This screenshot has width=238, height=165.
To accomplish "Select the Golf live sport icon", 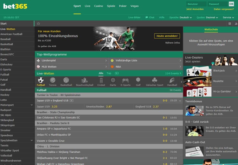I will [138, 80].
